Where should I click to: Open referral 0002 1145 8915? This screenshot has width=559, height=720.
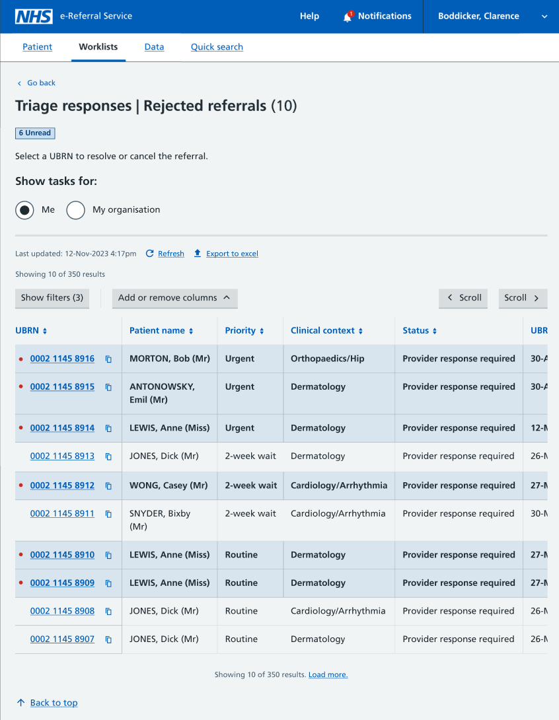(63, 386)
